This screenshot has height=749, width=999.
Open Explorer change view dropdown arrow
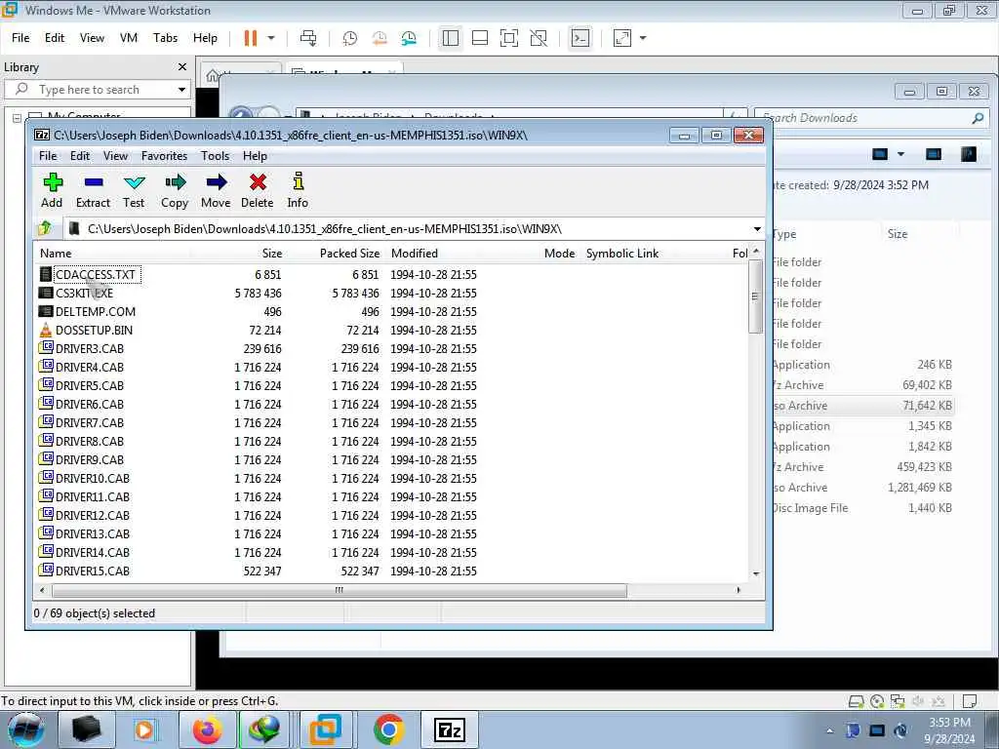(x=900, y=154)
